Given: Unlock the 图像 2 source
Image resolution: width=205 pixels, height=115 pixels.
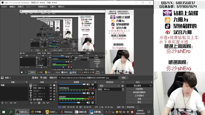Looking at the screenshot, I should click(x=54, y=85).
